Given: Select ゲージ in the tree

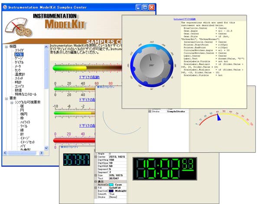Looking at the screenshot, I should [19, 58].
